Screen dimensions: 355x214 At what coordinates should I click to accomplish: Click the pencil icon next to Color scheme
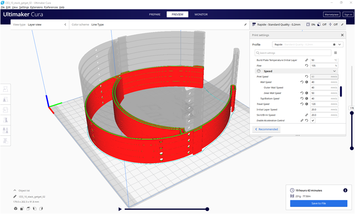(245, 25)
